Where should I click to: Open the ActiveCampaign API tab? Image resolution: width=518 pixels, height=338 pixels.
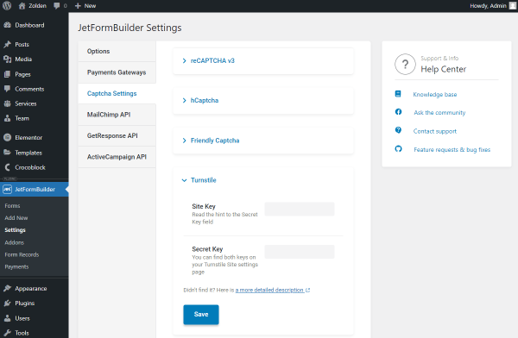117,157
